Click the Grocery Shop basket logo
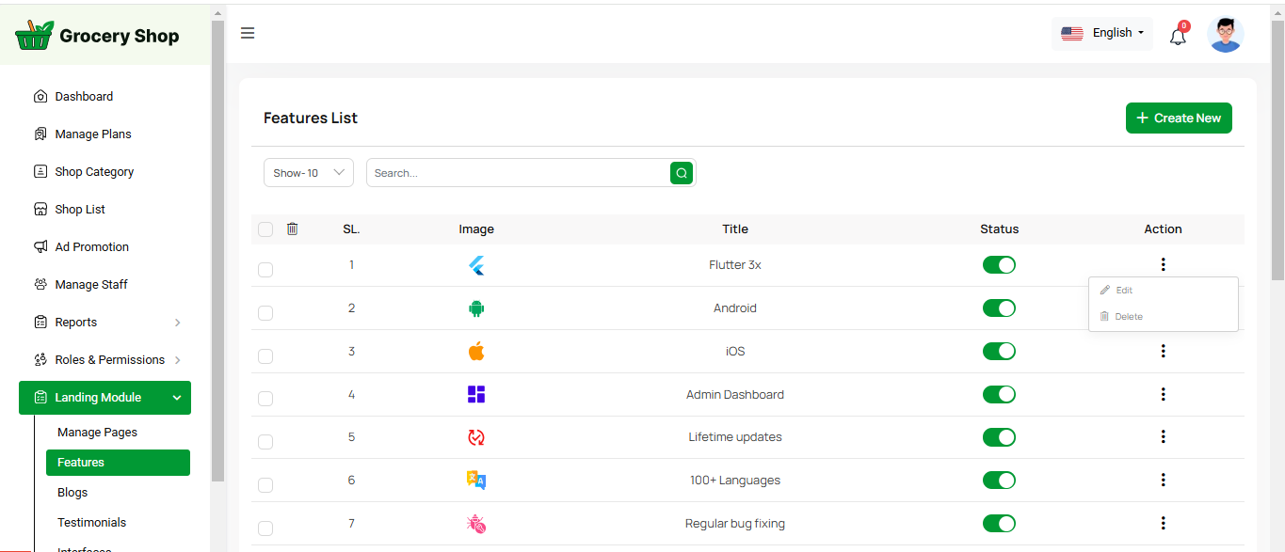The image size is (1285, 552). pos(35,36)
